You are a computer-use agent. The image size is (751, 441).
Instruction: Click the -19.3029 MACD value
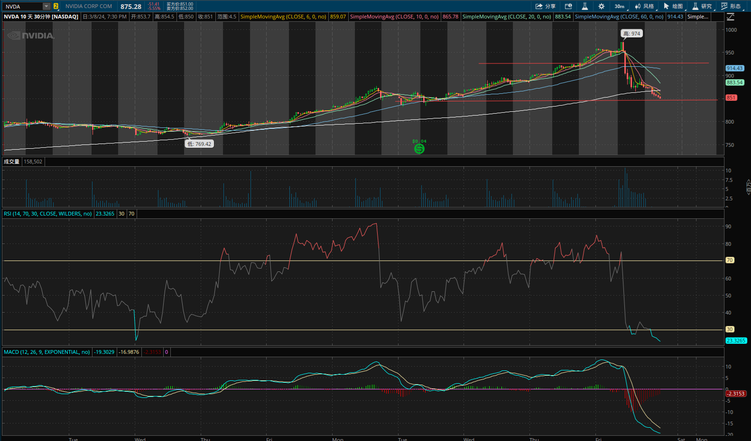104,352
